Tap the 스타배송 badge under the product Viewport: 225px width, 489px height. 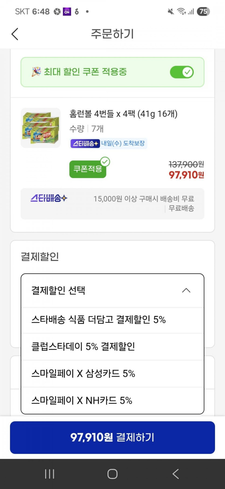(85, 143)
